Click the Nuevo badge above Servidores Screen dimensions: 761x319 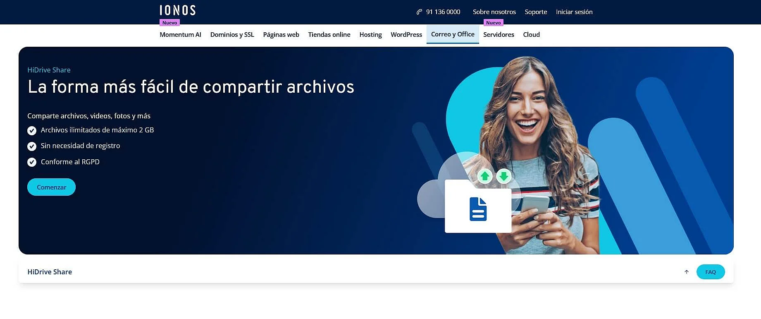coord(493,23)
